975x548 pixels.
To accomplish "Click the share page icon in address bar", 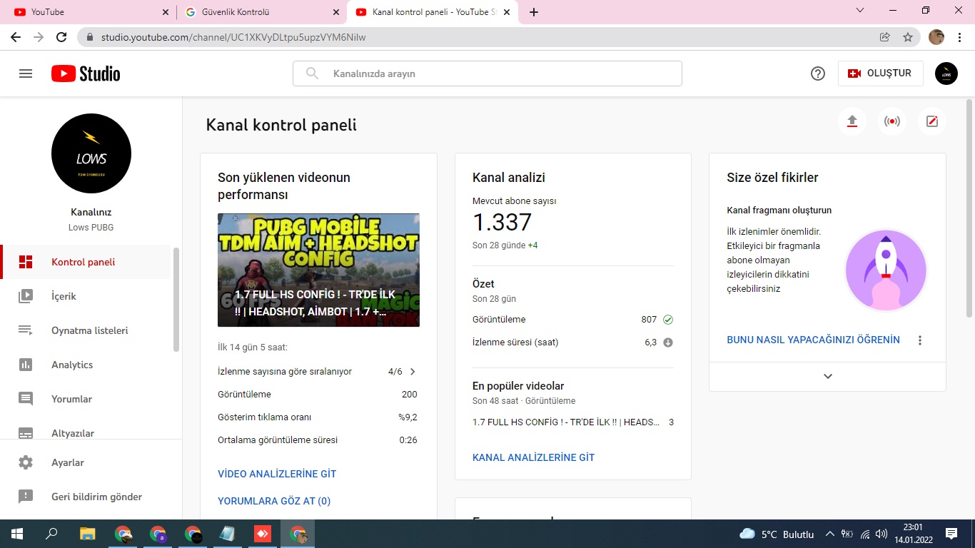I will (x=885, y=37).
